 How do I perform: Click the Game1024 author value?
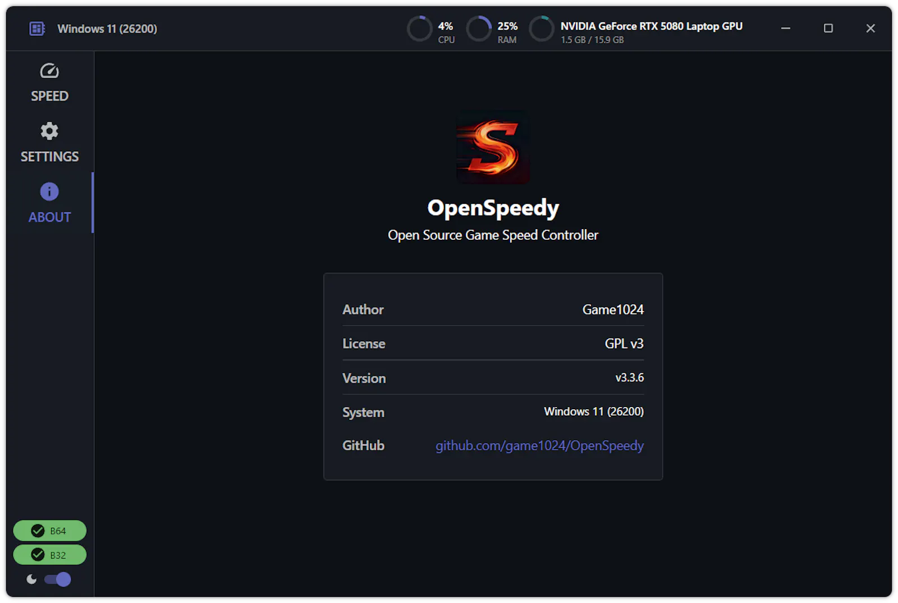coord(613,309)
